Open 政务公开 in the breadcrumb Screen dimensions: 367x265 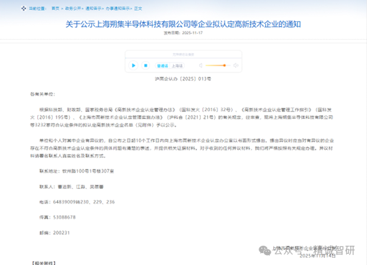[x=72, y=9]
